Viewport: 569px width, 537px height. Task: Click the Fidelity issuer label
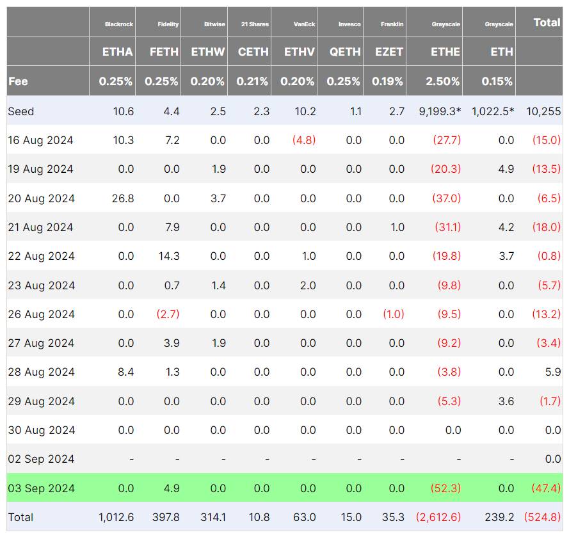[x=168, y=24]
